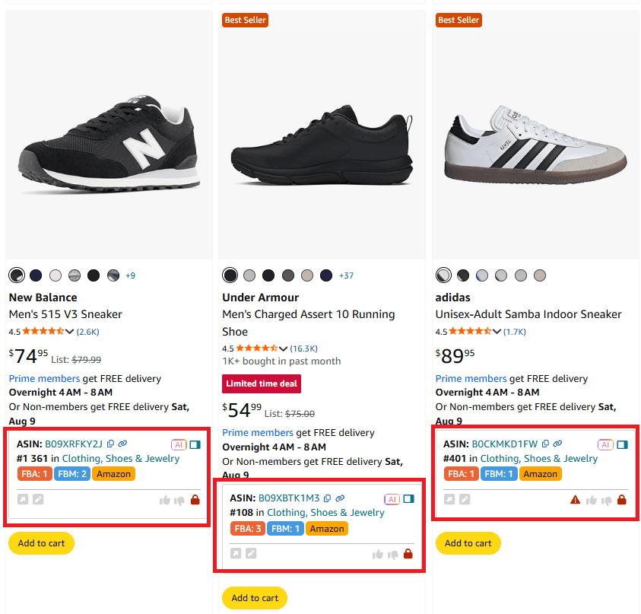Click pencil edit icon in adidas panel
Image resolution: width=641 pixels, height=614 pixels.
(x=465, y=500)
